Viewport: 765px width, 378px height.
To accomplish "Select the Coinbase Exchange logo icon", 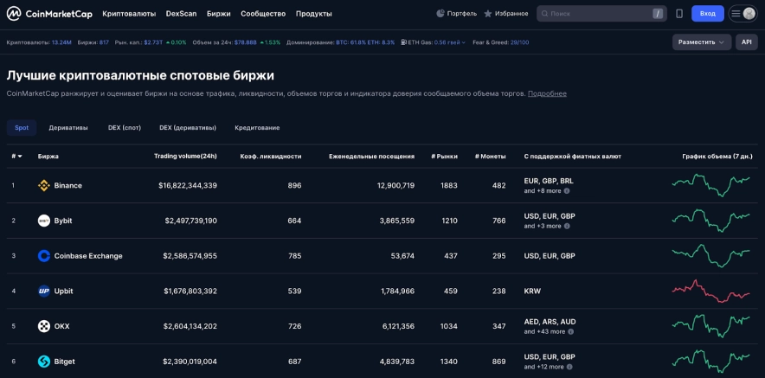I will click(44, 256).
